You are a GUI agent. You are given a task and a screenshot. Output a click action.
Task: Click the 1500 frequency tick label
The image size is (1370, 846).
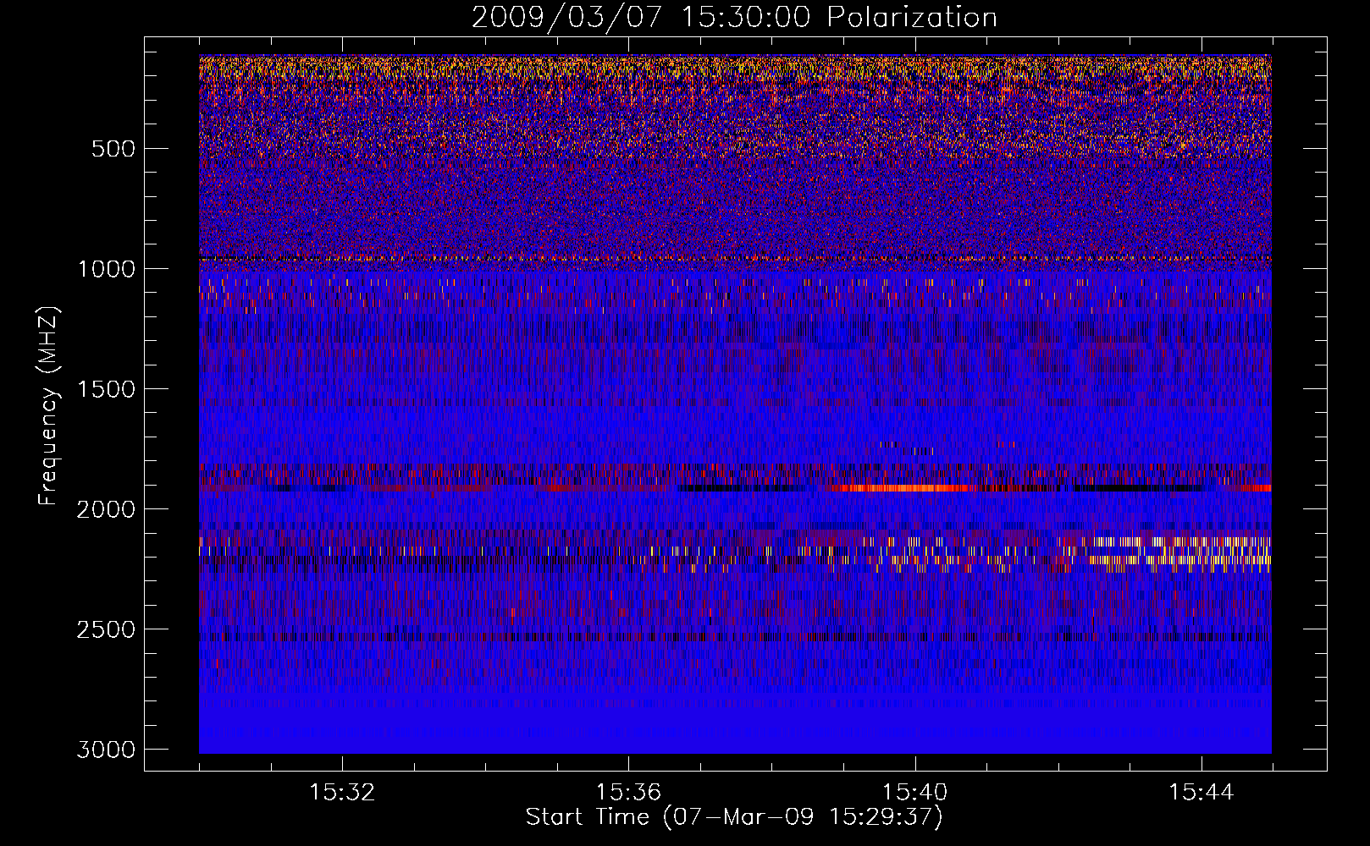coord(106,389)
